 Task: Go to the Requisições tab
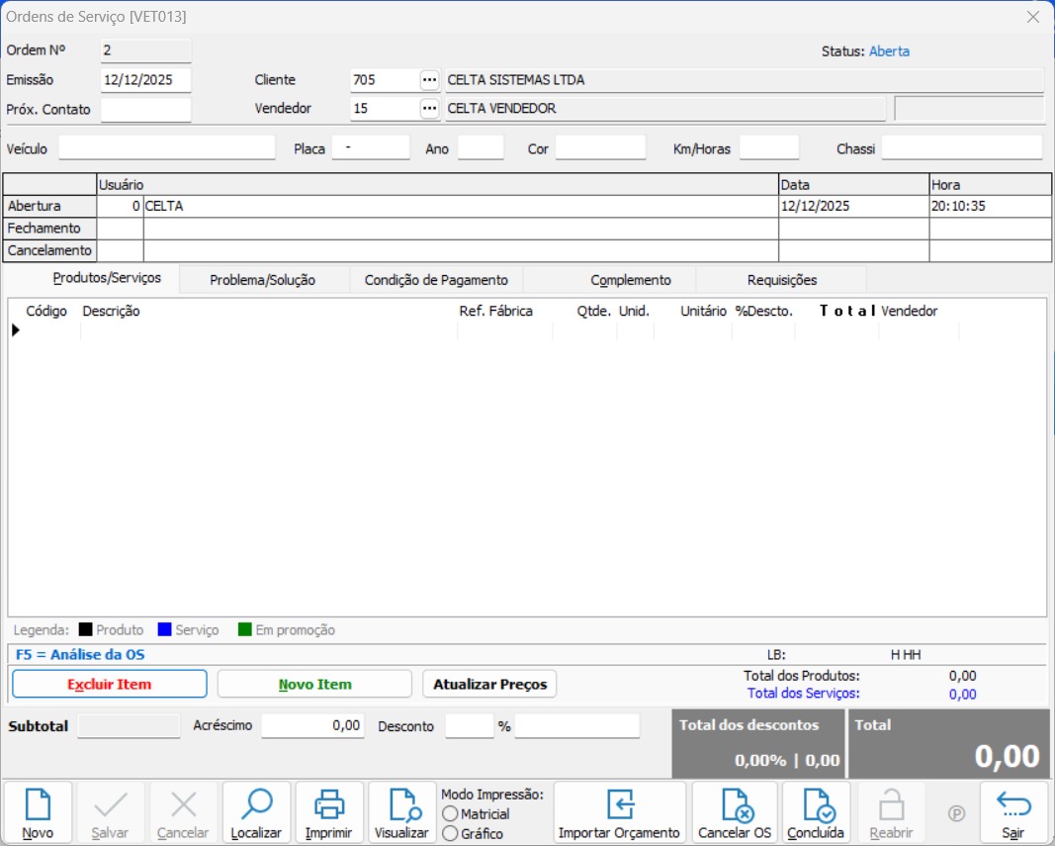781,280
